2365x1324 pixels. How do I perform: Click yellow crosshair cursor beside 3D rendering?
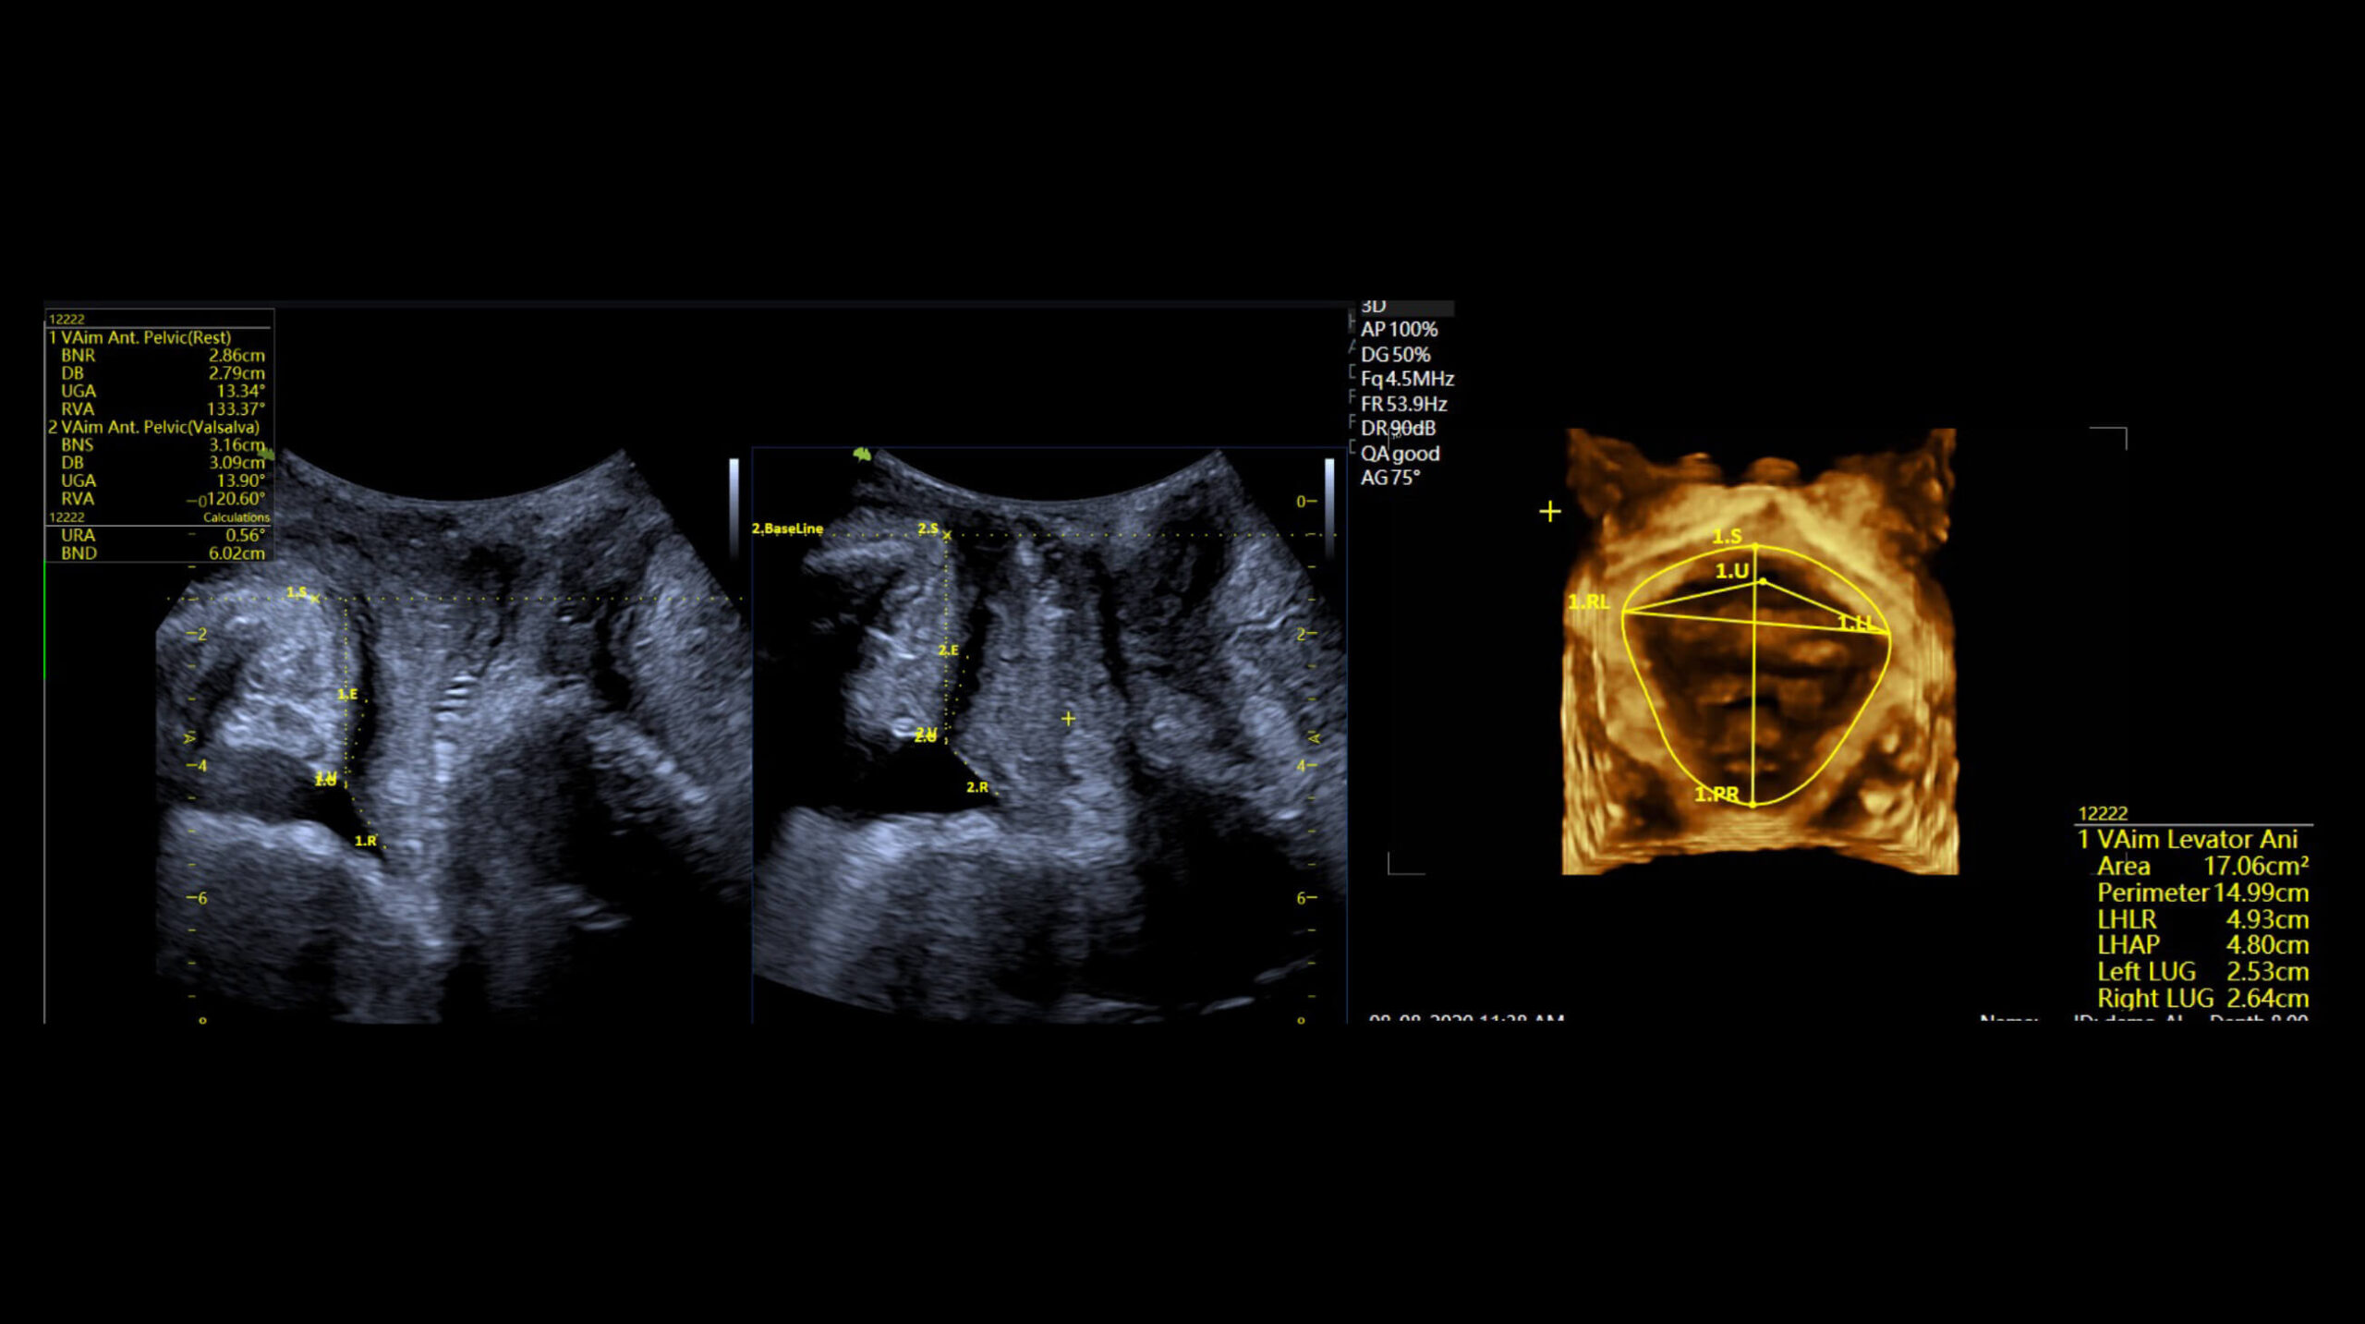pyautogui.click(x=1550, y=511)
